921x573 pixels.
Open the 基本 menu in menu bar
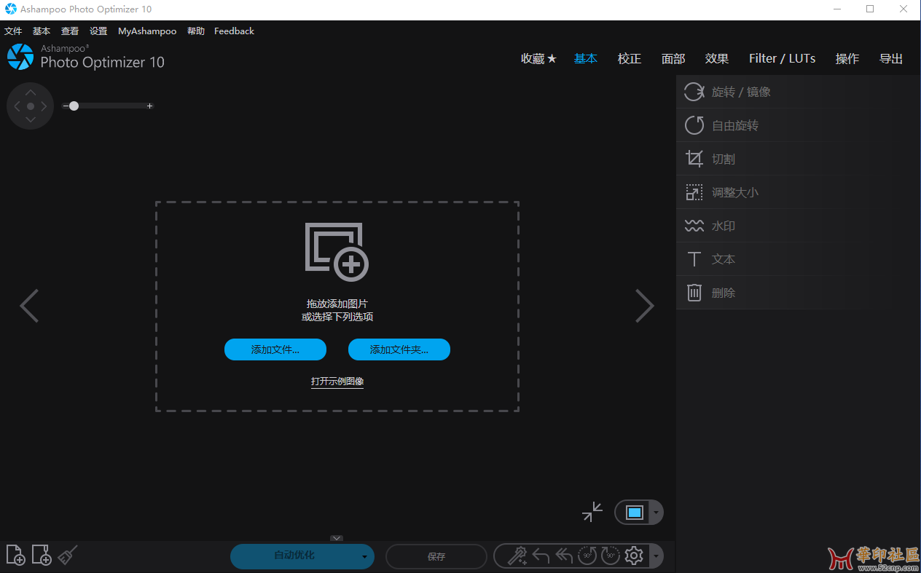coord(42,31)
